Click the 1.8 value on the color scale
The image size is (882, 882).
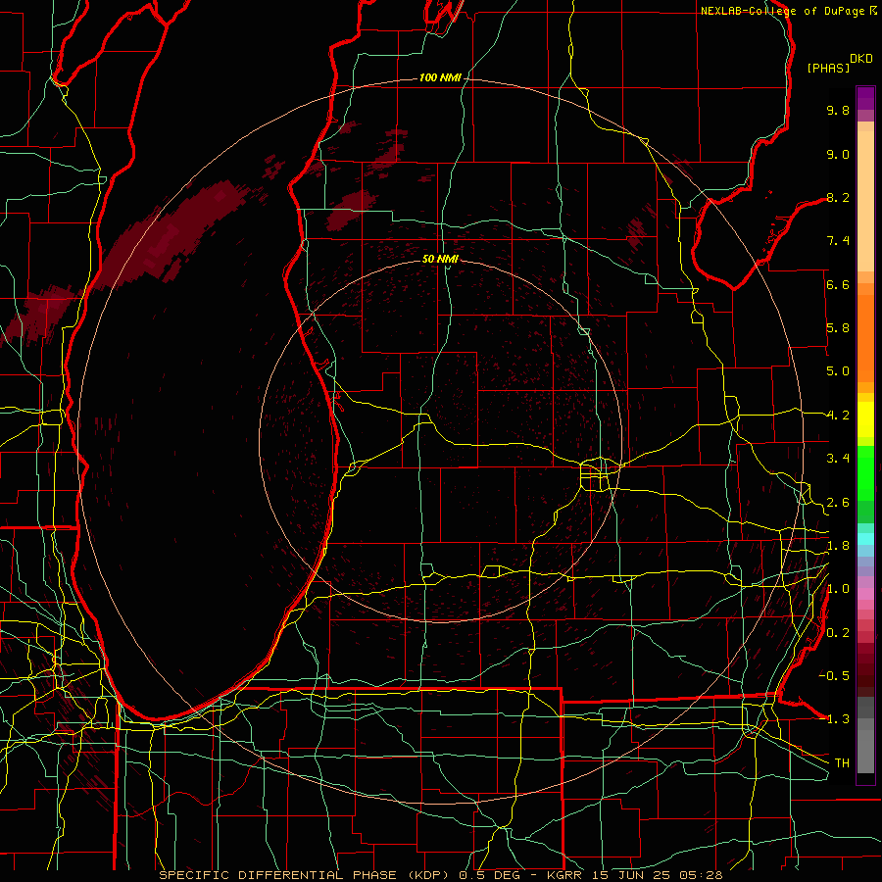[x=838, y=546]
